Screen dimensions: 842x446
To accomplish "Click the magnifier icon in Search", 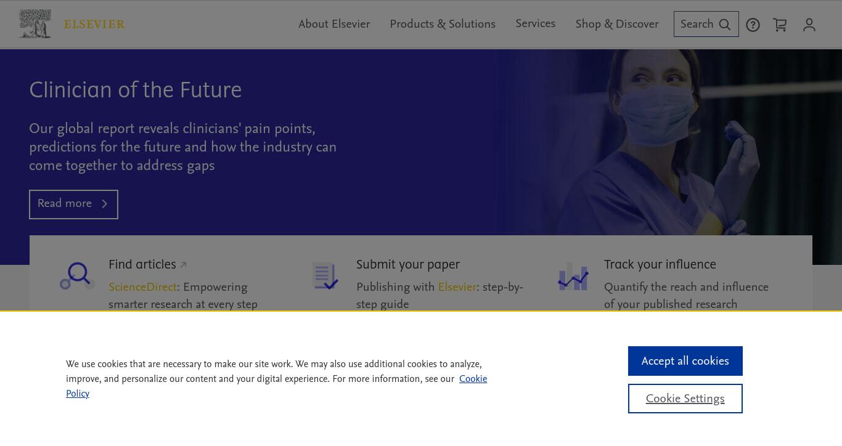I will [725, 25].
